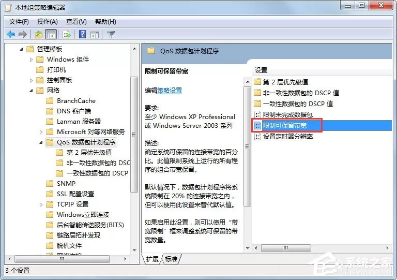Screen dimensions: 397x280
Task: Click folder icon of 非一致性数据包的 DSCP 值 in list
Action: coord(257,93)
